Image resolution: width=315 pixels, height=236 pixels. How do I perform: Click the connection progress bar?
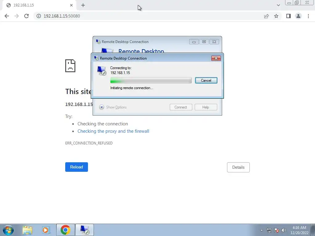point(151,80)
